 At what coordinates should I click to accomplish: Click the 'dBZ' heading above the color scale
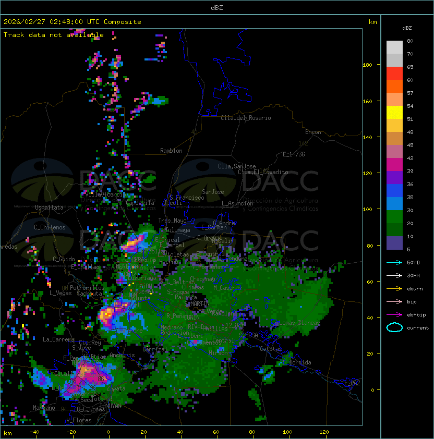[x=407, y=28]
